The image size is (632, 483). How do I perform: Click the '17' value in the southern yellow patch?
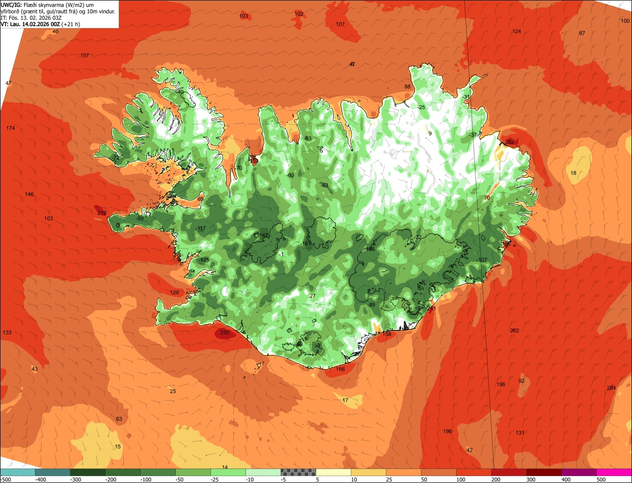pos(345,400)
